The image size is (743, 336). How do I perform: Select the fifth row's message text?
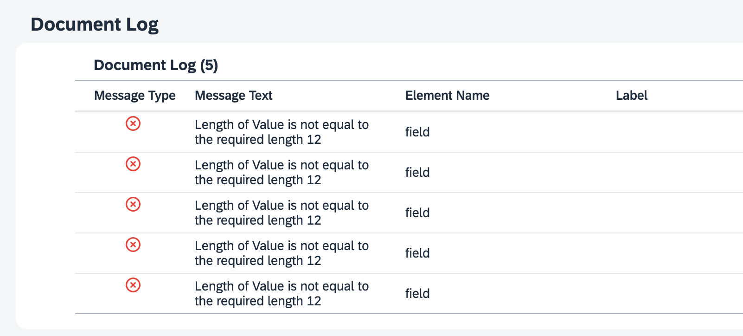(282, 294)
